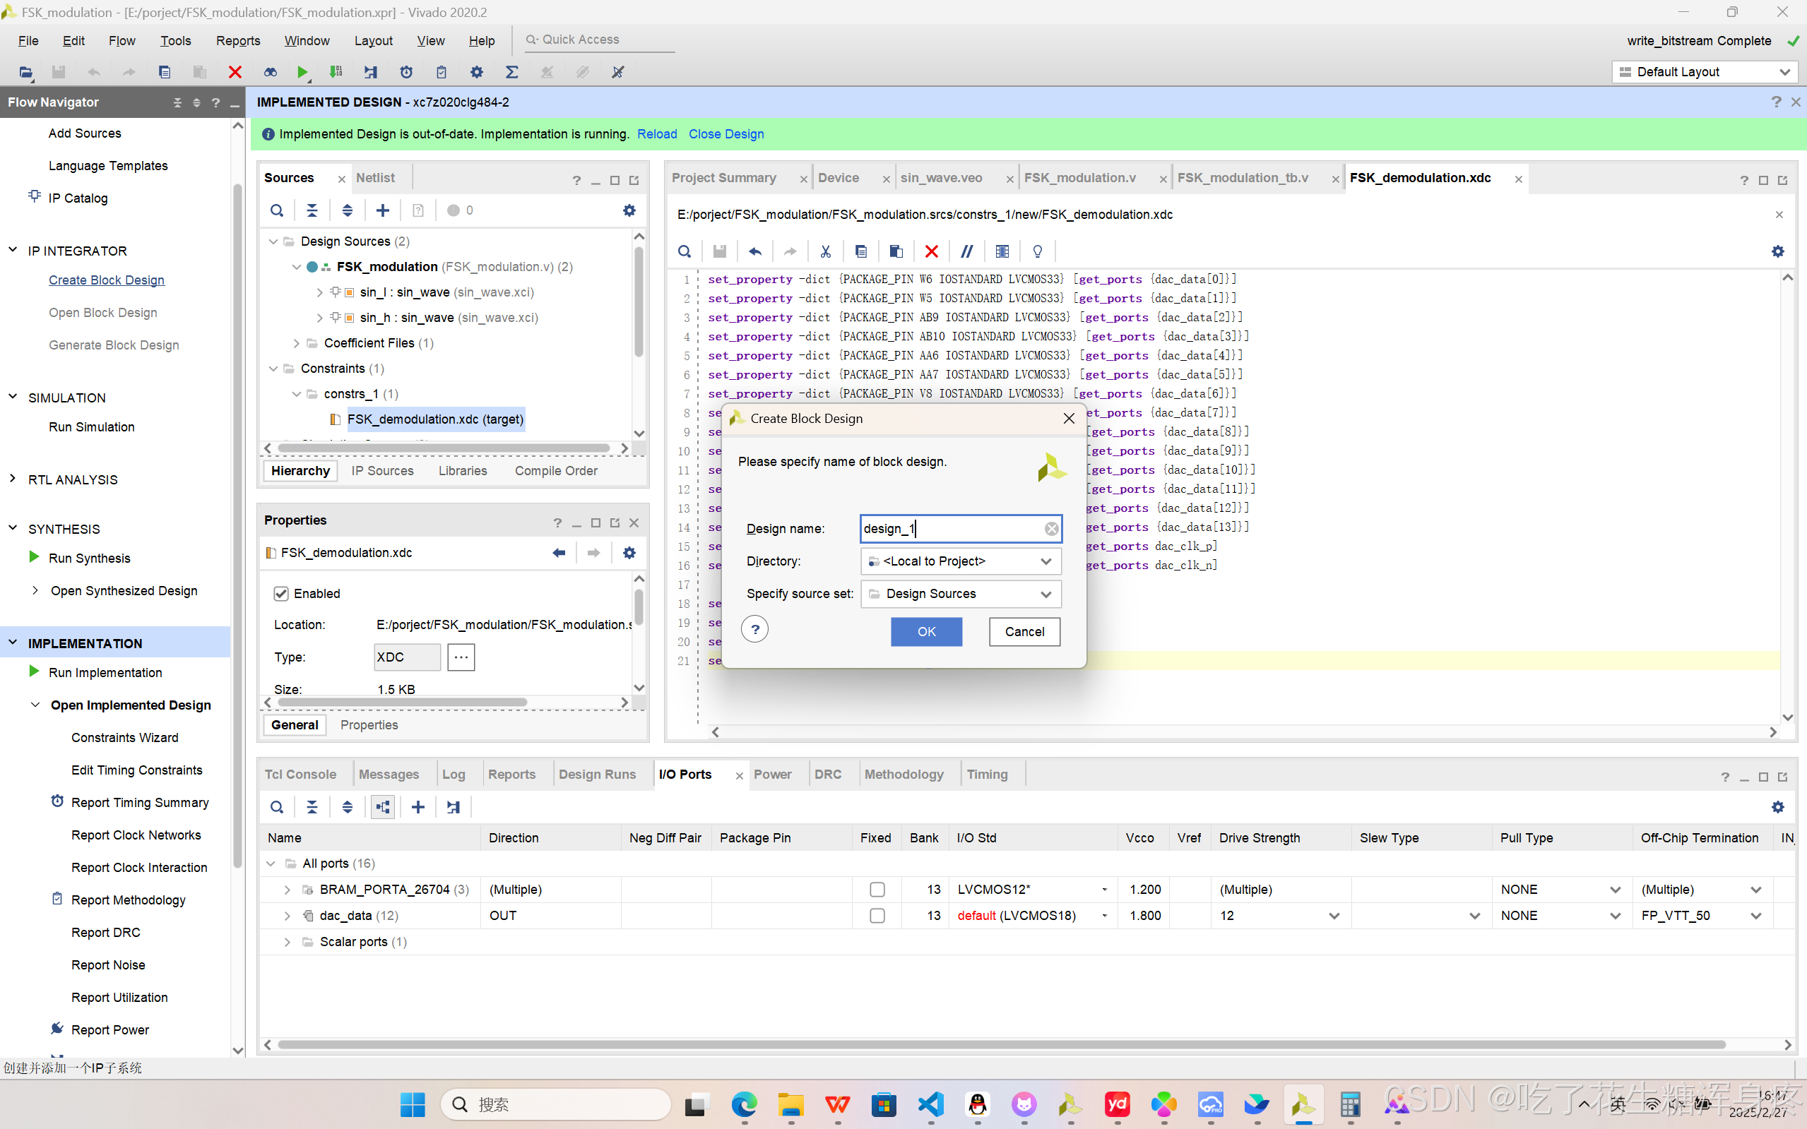Toggle the Enabled checkbox in Properties
This screenshot has width=1807, height=1129.
point(281,594)
